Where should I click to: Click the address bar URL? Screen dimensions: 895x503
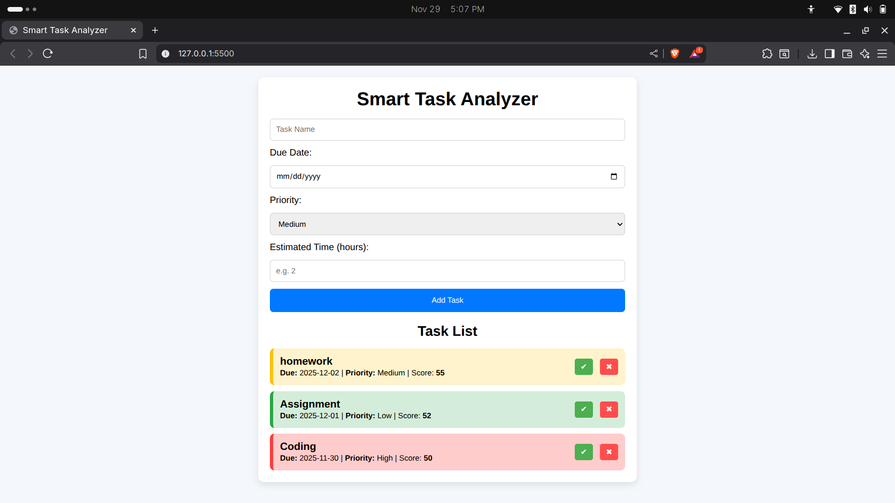[x=206, y=54]
